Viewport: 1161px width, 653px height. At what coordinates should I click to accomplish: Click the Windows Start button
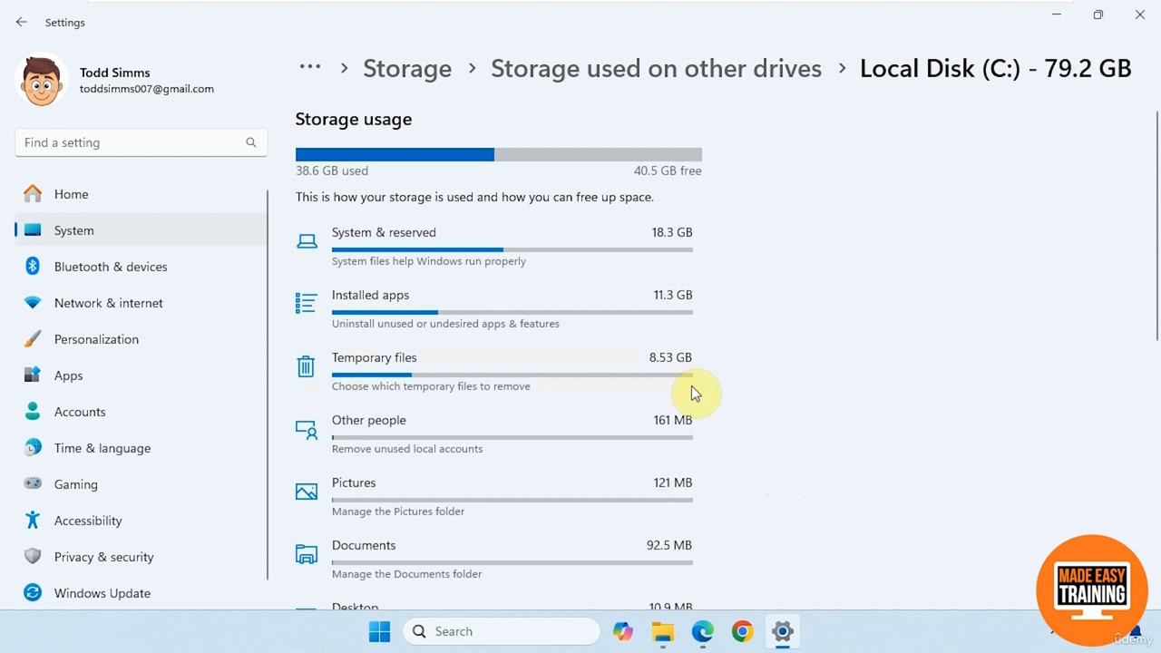pyautogui.click(x=379, y=632)
